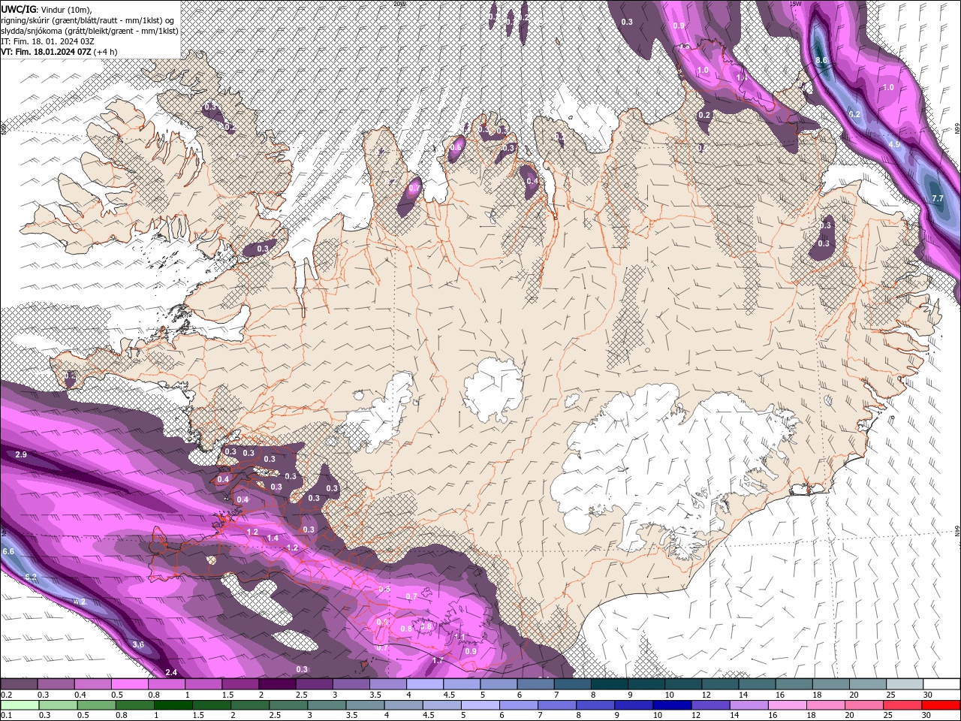Image resolution: width=961 pixels, height=721 pixels.
Task: Select the upper legend swatch starting at 8
Action: (x=610, y=683)
